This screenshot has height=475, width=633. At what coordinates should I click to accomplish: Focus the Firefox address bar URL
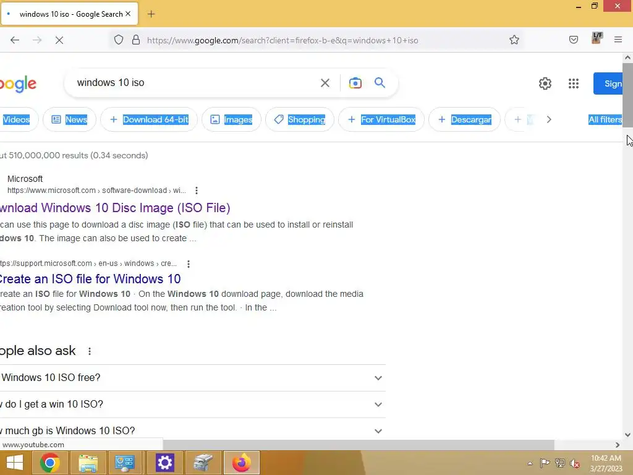click(283, 40)
